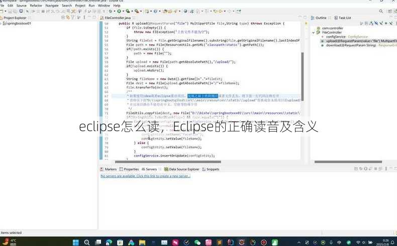The image size is (397, 246).
Task: Click the highlighted comment text on line 67
Action: click(203, 96)
